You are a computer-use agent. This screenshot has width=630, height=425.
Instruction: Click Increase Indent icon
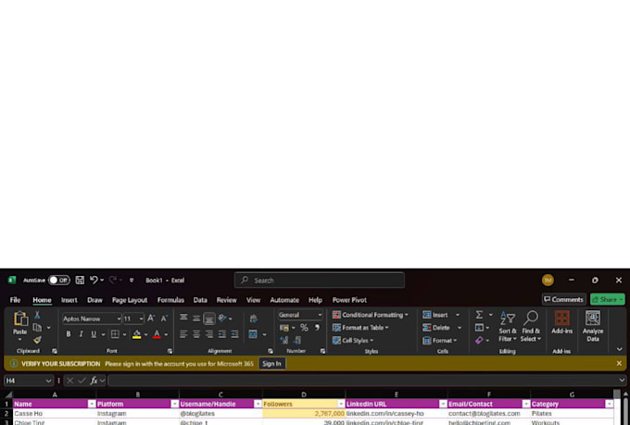tap(235, 334)
